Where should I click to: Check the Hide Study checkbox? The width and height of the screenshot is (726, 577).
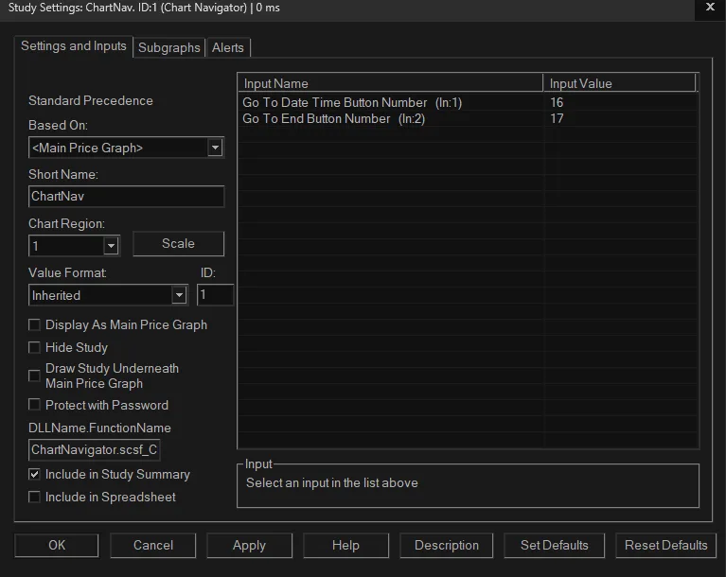pos(34,347)
